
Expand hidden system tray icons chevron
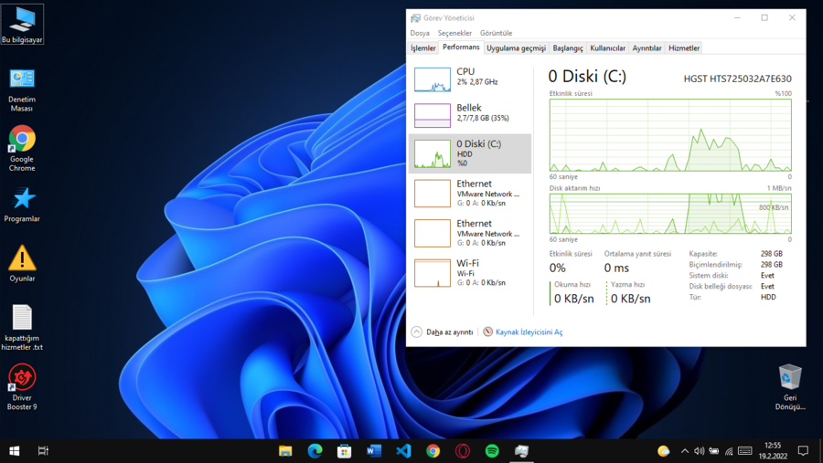click(684, 451)
